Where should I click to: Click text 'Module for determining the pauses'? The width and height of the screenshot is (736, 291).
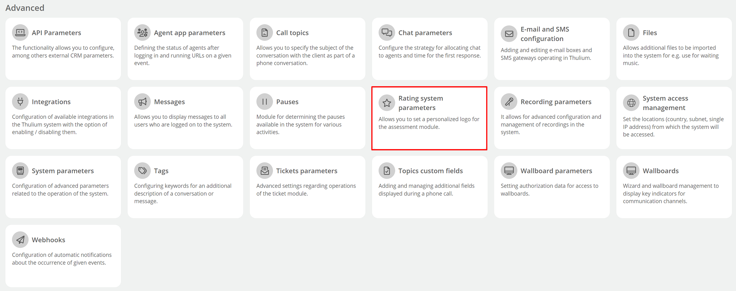click(300, 117)
